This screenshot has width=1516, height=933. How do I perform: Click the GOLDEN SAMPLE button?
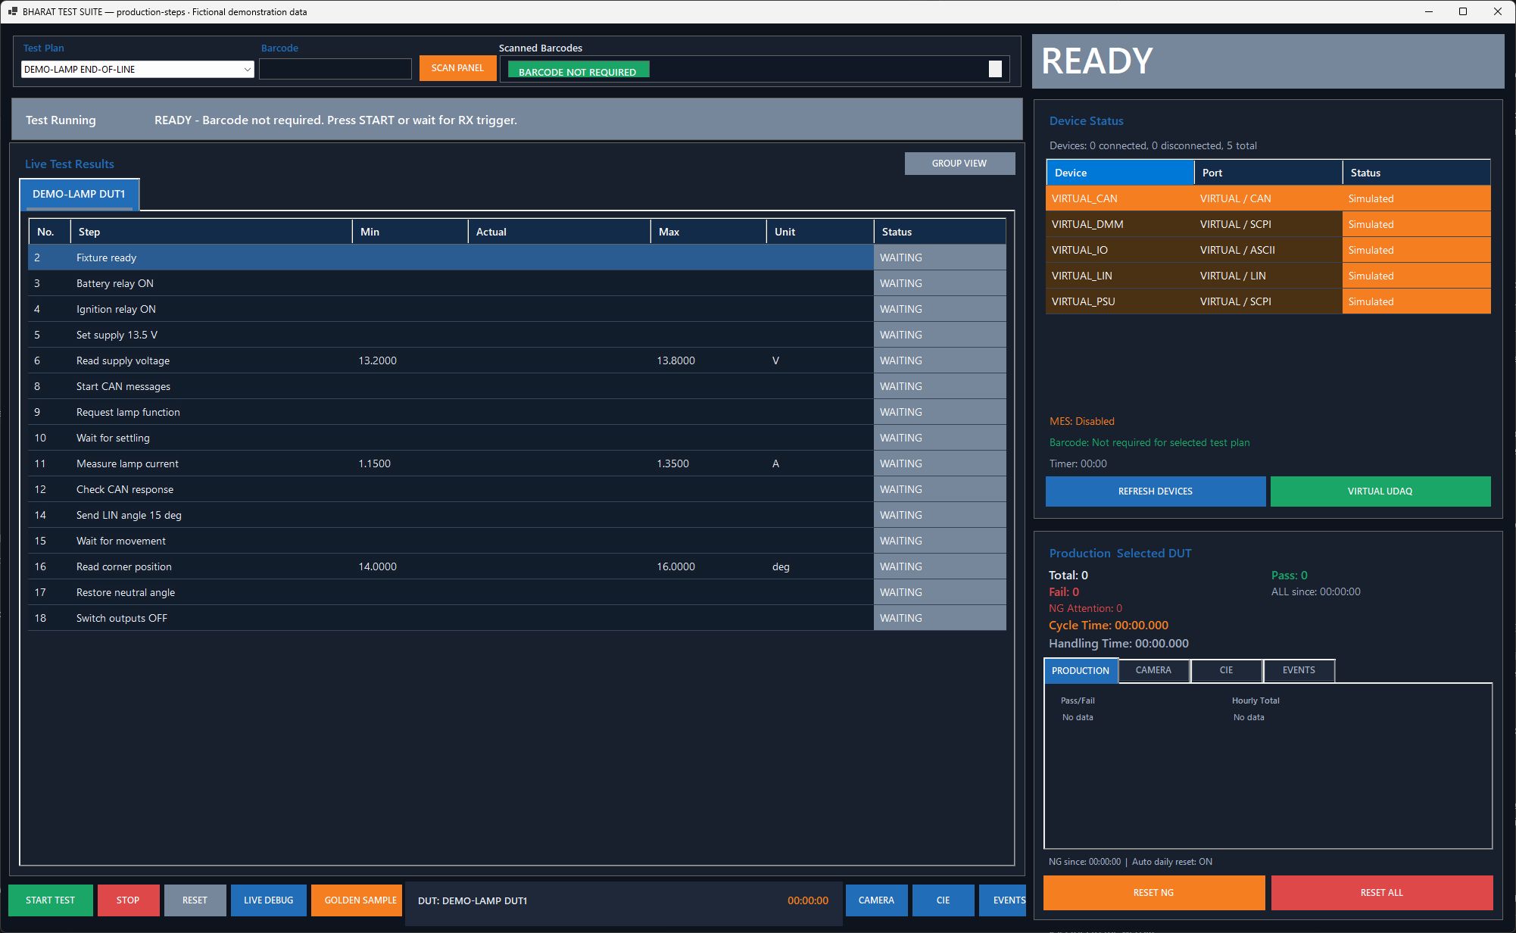coord(357,900)
